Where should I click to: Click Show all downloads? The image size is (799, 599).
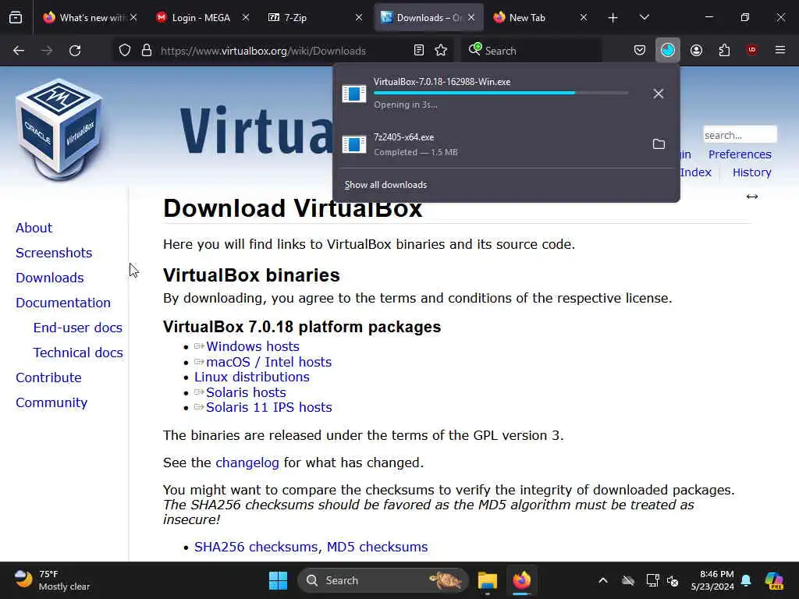pos(385,185)
